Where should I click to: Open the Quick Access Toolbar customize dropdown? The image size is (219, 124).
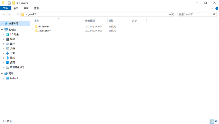point(17,3)
